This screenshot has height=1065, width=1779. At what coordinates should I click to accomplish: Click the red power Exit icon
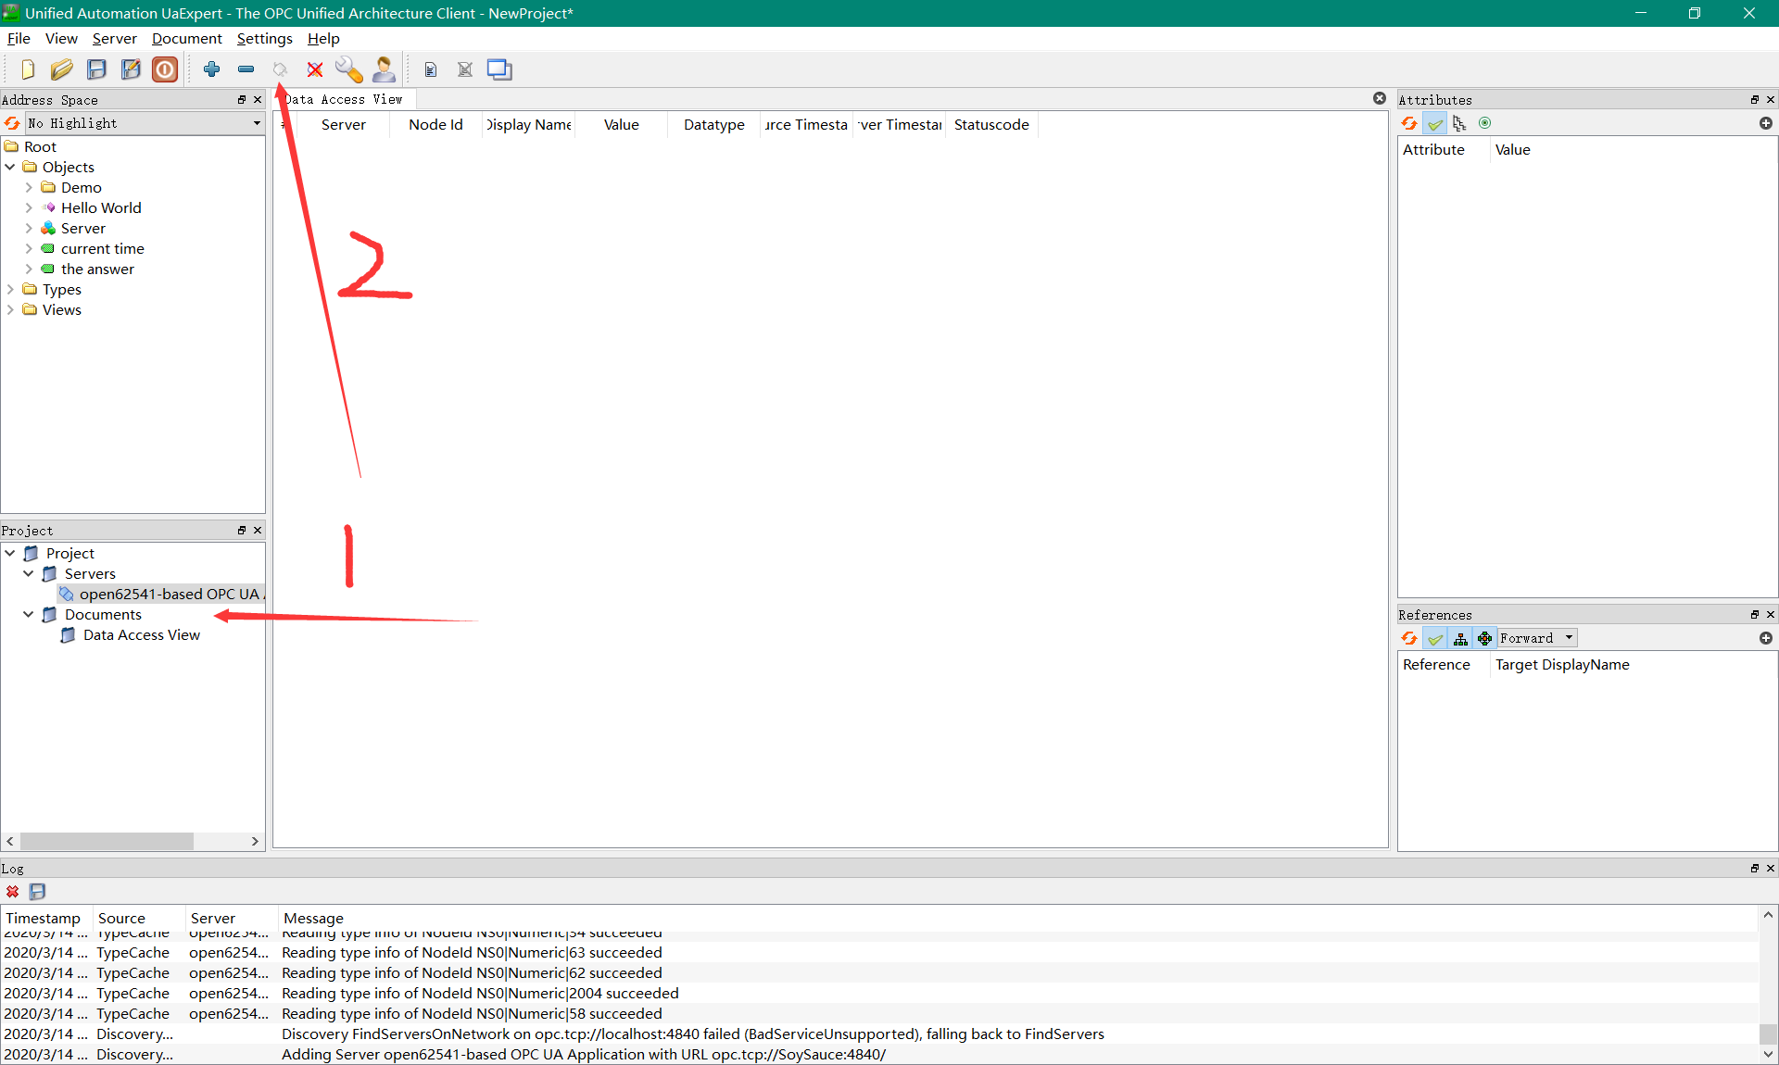coord(165,69)
